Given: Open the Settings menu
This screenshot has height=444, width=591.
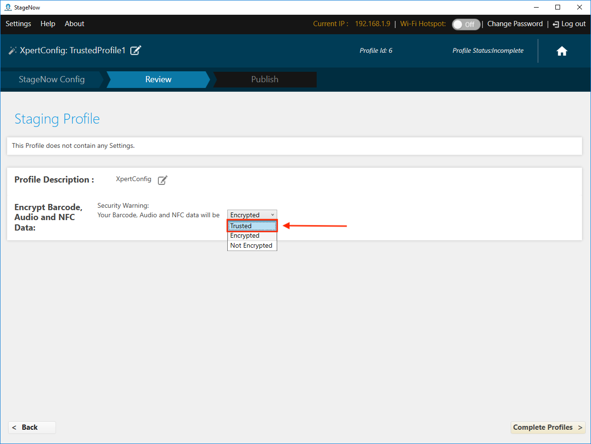Looking at the screenshot, I should [x=18, y=24].
